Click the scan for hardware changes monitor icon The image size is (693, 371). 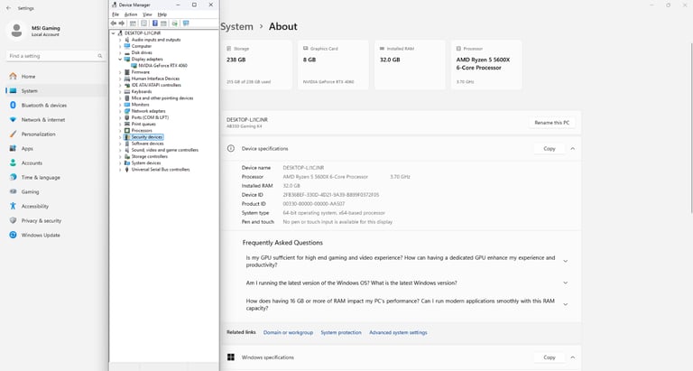186,23
